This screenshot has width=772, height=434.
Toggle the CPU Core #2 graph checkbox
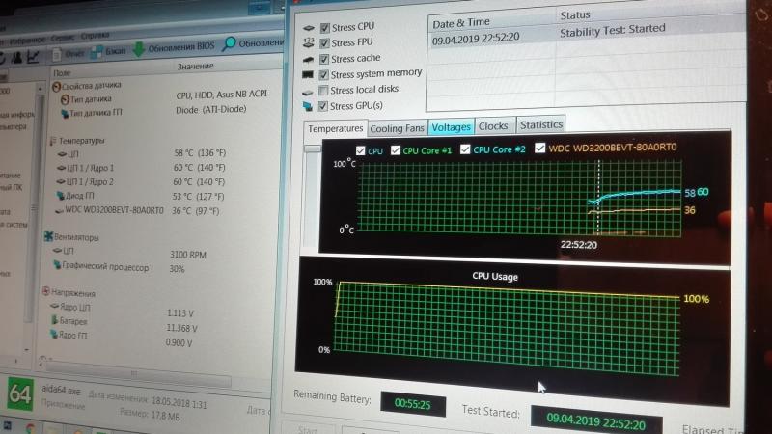pos(465,149)
